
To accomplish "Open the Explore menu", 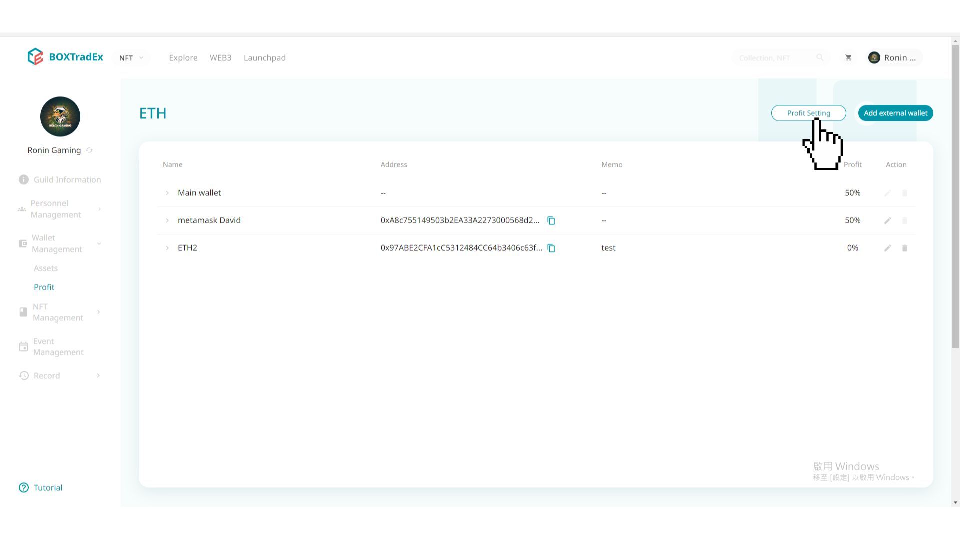I will [x=183, y=58].
